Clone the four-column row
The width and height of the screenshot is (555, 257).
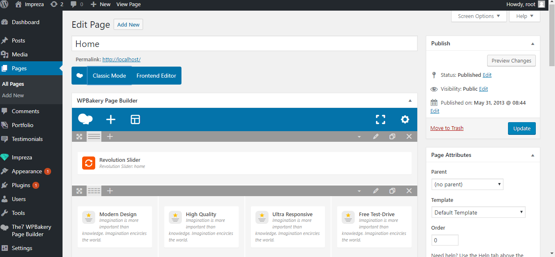(392, 191)
